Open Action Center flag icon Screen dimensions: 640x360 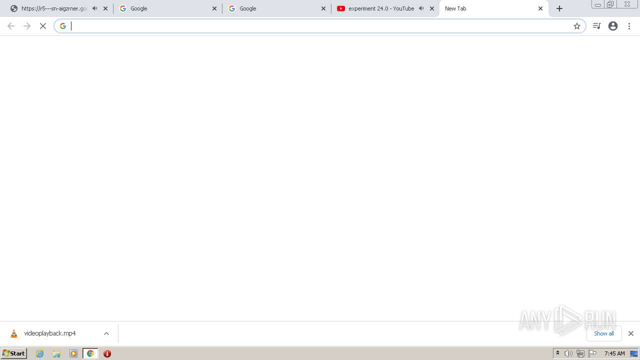pos(592,353)
